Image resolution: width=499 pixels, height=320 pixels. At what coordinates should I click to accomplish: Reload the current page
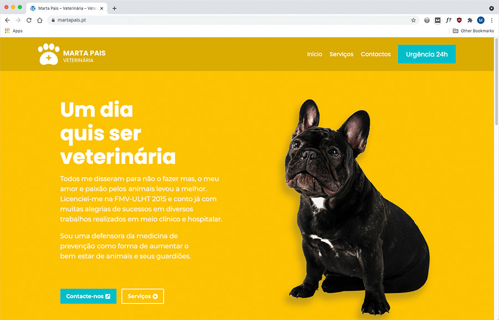coord(29,20)
